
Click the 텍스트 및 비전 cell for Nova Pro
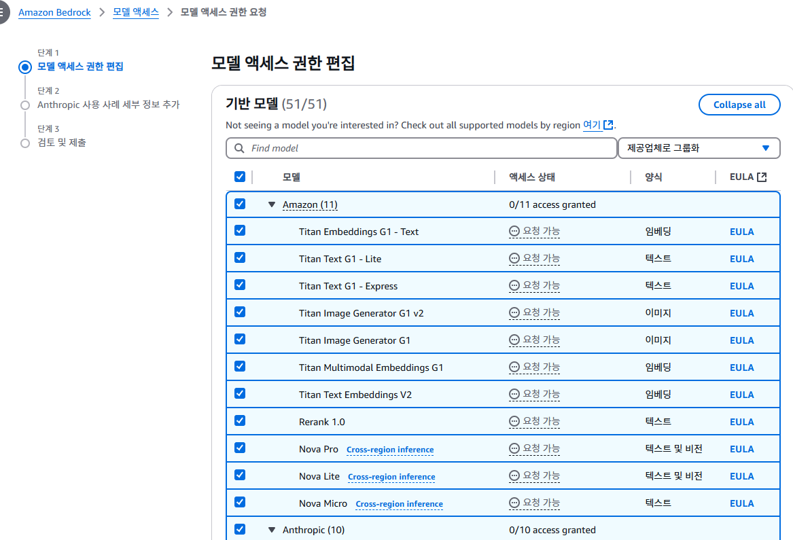(x=673, y=448)
